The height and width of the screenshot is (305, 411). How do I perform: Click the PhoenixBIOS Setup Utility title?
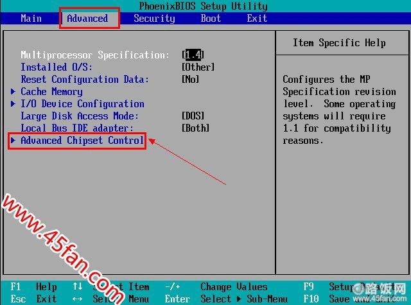(203, 6)
